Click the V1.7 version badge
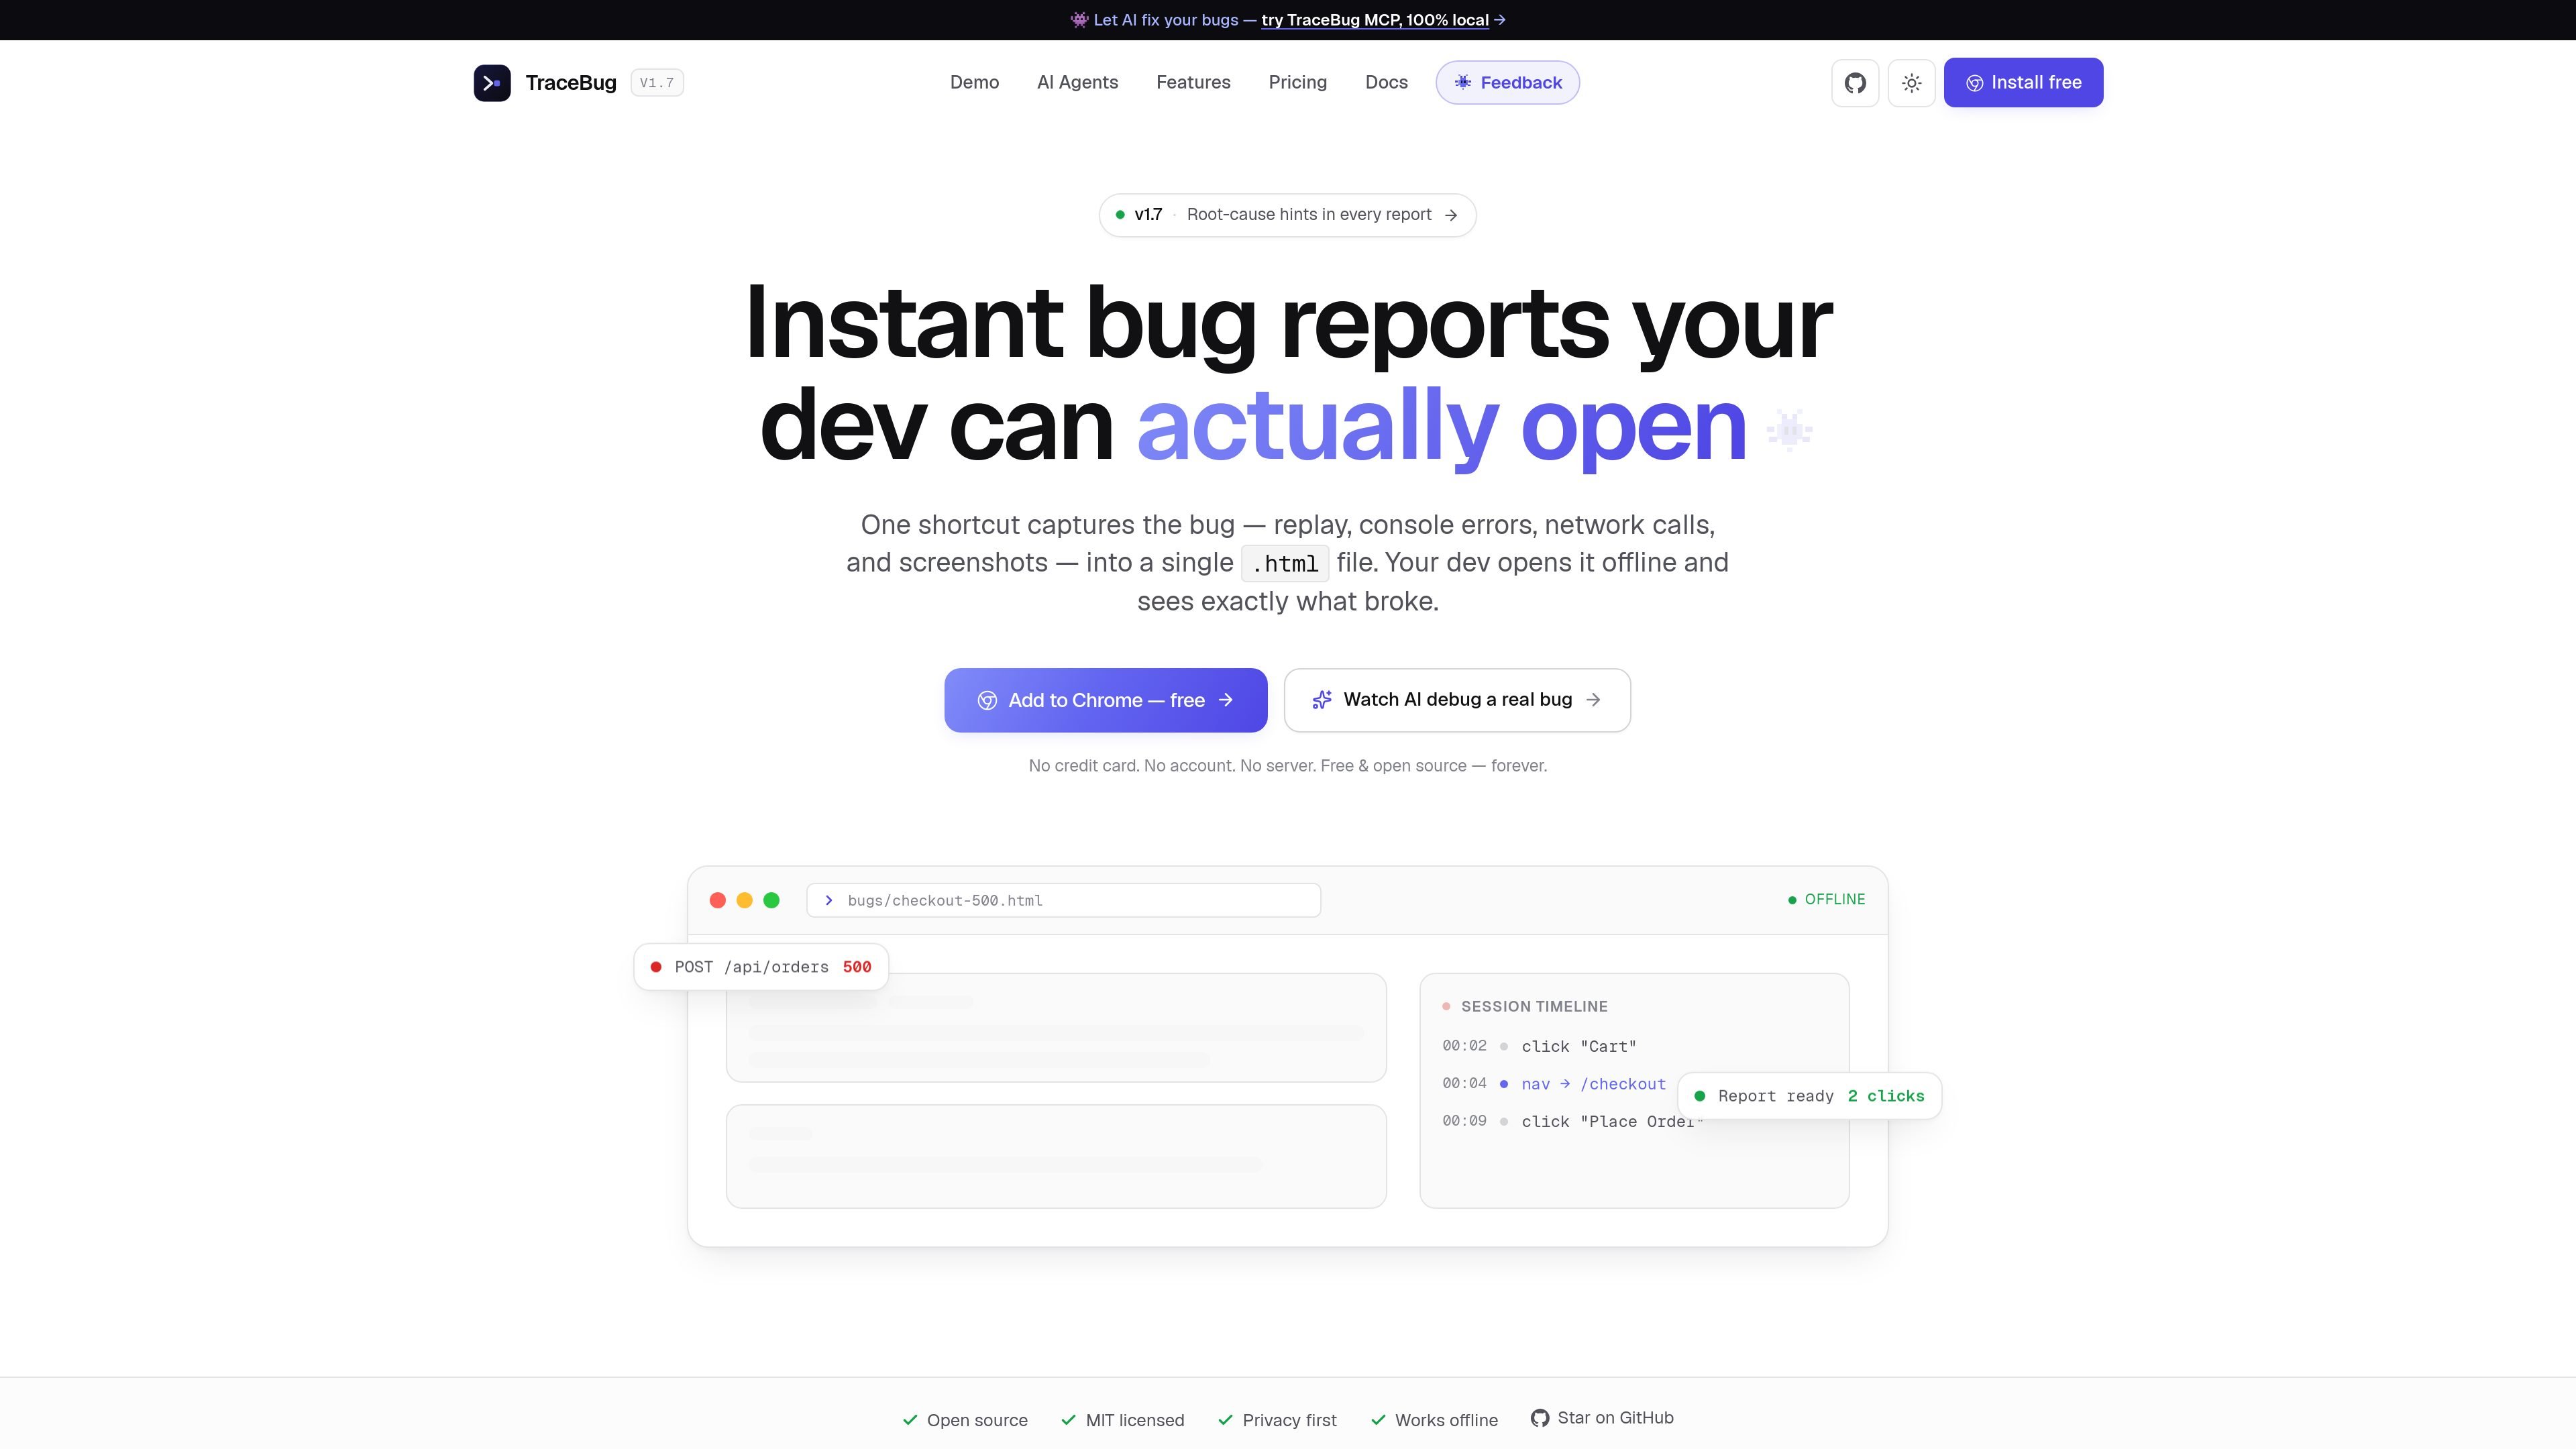Viewport: 2576px width, 1449px height. [x=657, y=83]
